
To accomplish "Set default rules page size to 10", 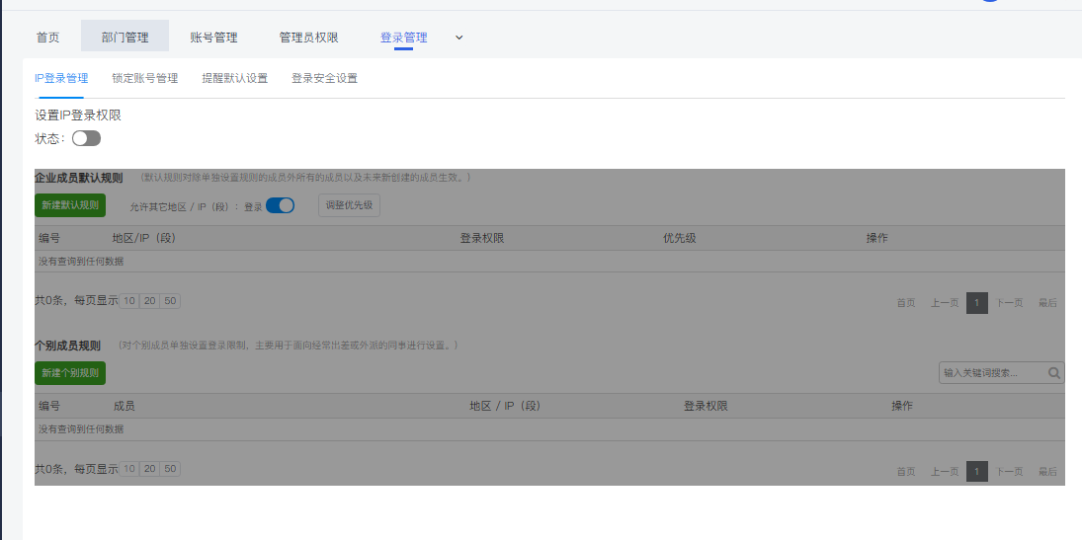I will tap(129, 301).
